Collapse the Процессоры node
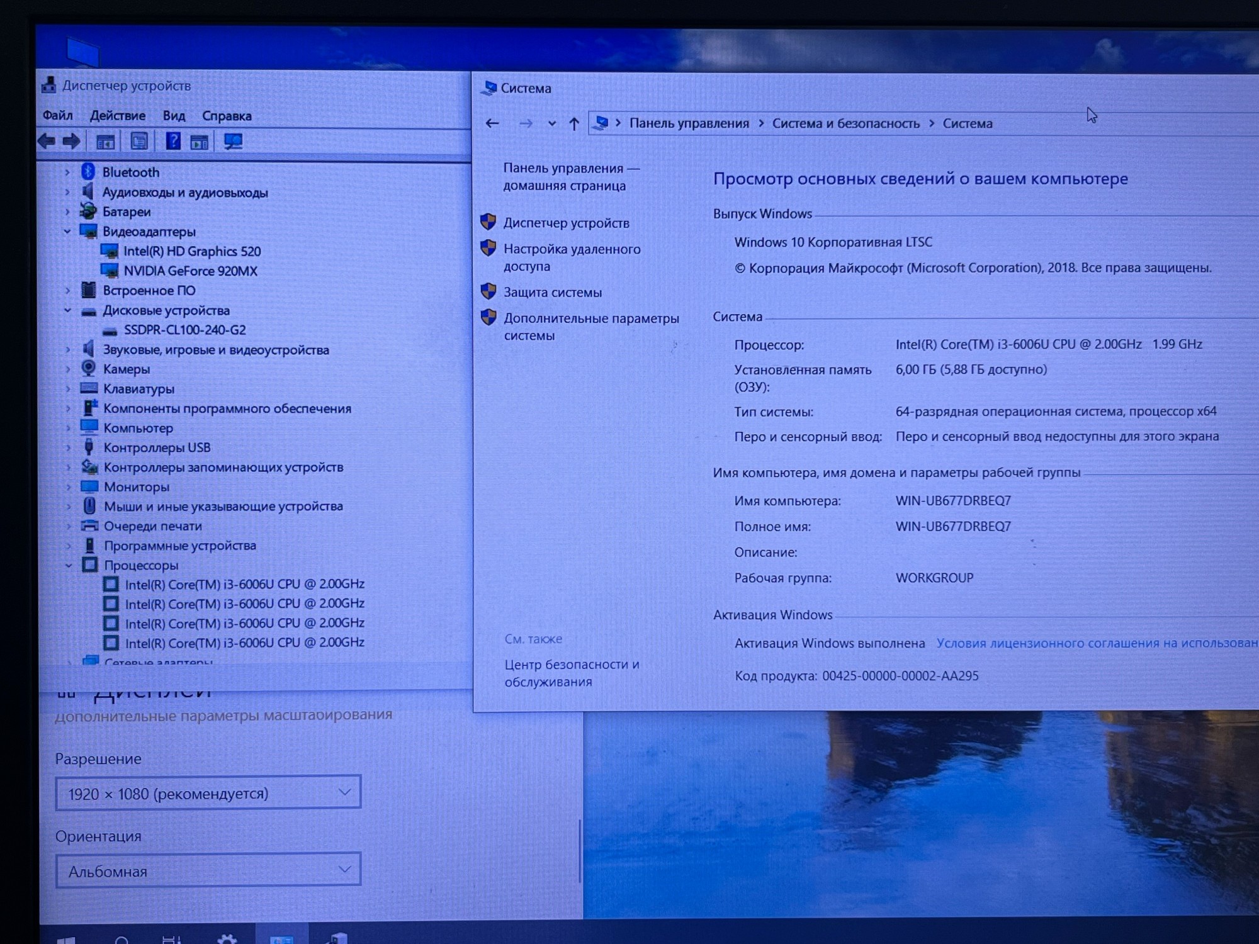The height and width of the screenshot is (944, 1259). (x=69, y=565)
